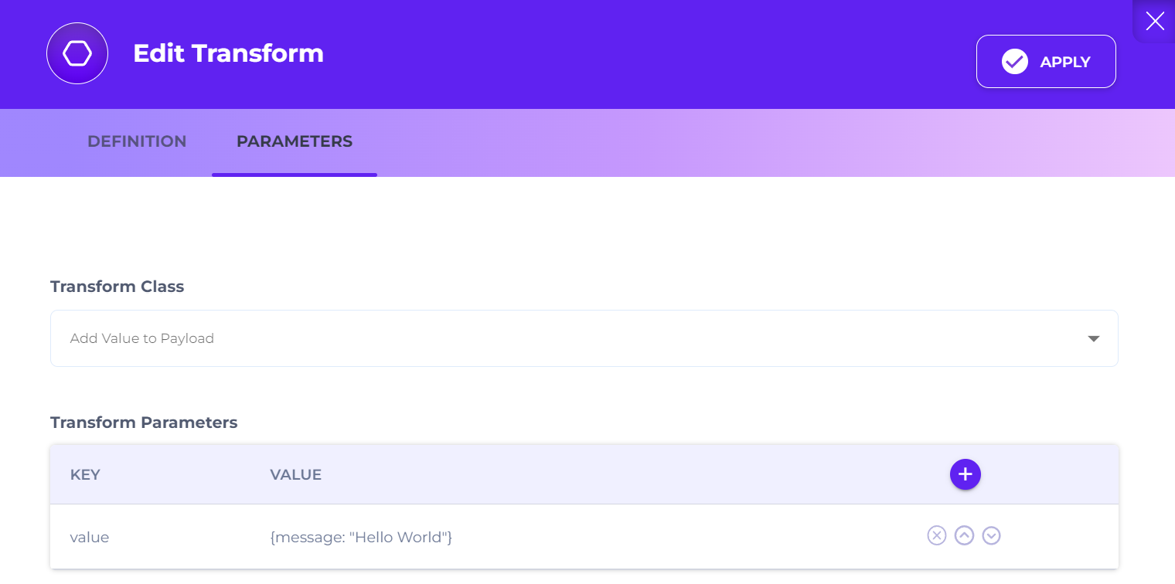Click the KEY column header

85,475
